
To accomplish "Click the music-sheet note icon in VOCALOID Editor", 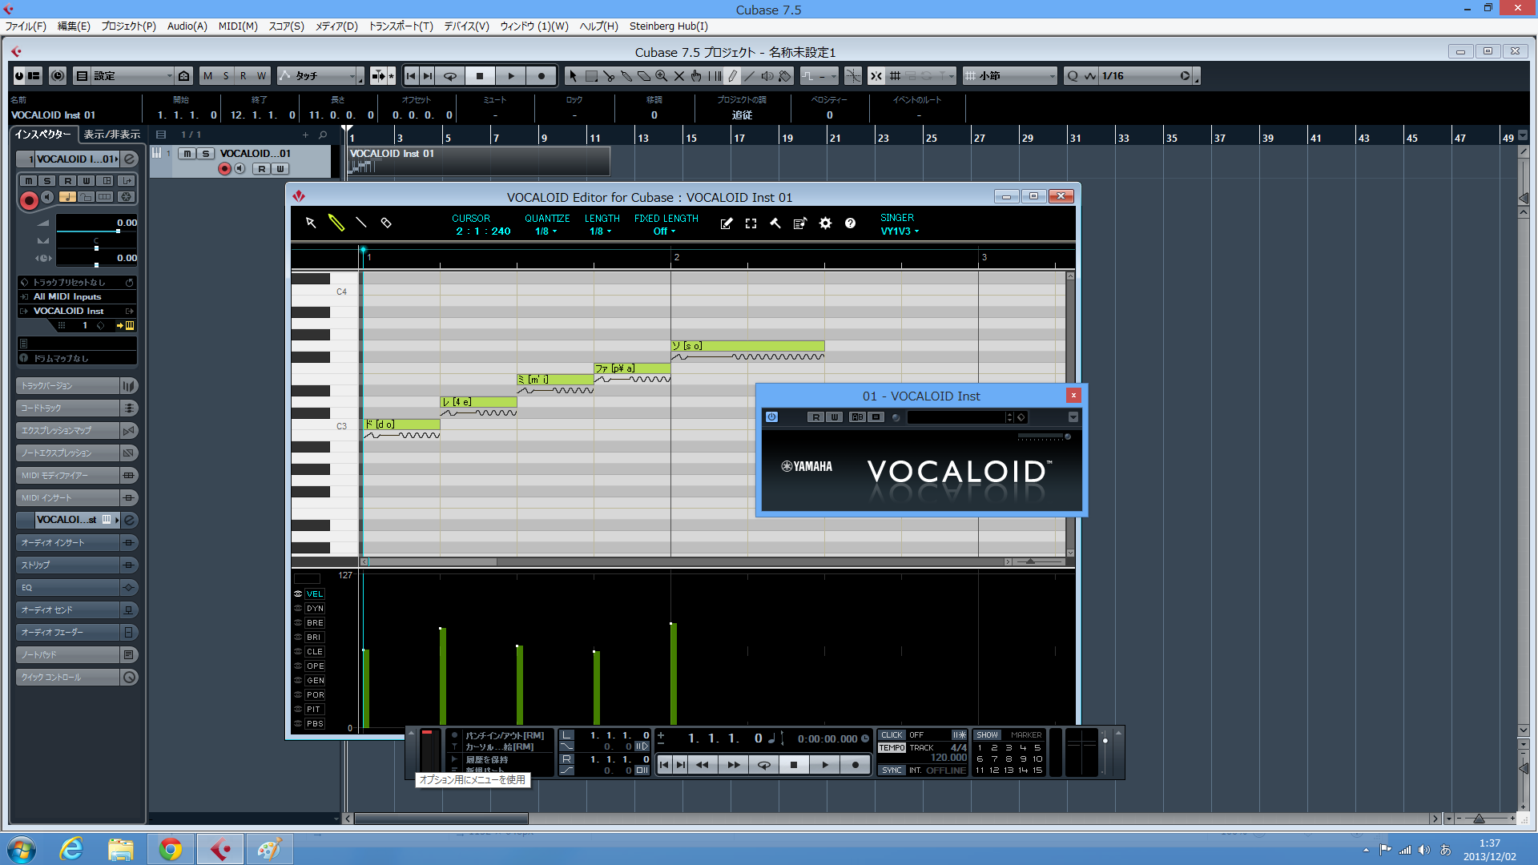I will pos(799,223).
